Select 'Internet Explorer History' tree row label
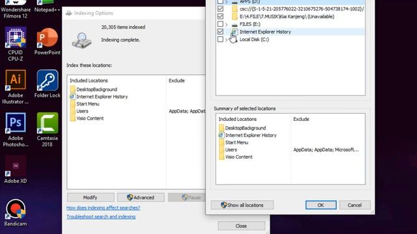The height and width of the screenshot is (234, 417). pyautogui.click(x=265, y=32)
